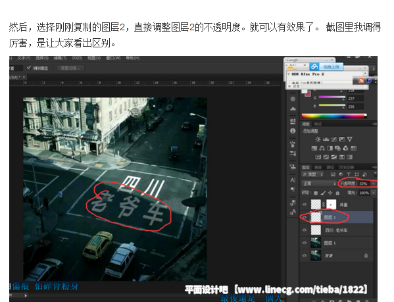Viewport: 394px width, 302px height.
Task: Add a Vibrance adjustment (triangle icon)
Action: click(x=349, y=139)
